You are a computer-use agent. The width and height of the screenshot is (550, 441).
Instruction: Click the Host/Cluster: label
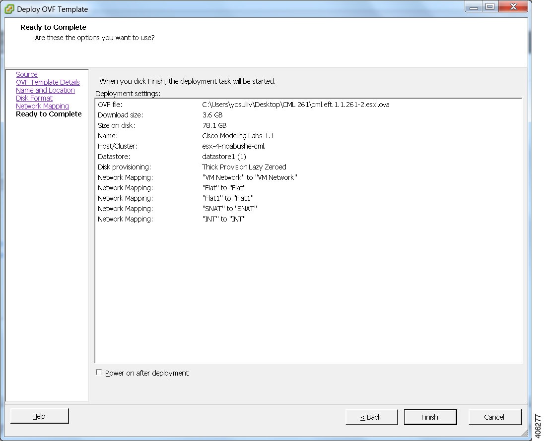(118, 146)
